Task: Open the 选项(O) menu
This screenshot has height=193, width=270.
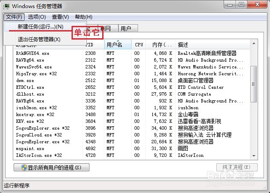Action: tap(37, 17)
